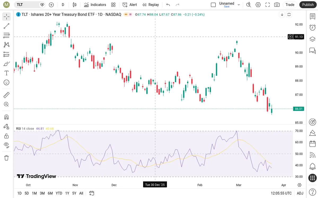318x198 pixels.
Task: Open the emoji icons tool
Action: point(7,82)
